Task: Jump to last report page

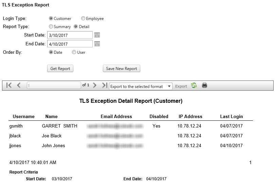Action: (105, 86)
